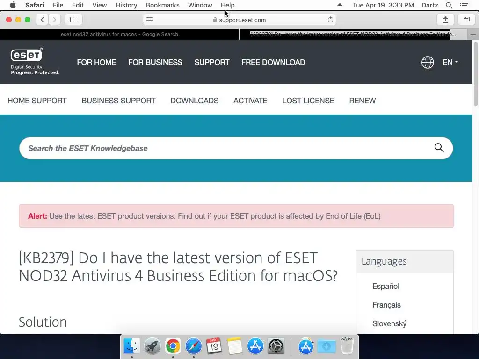
Task: Click the End of Life alert banner
Action: click(236, 216)
